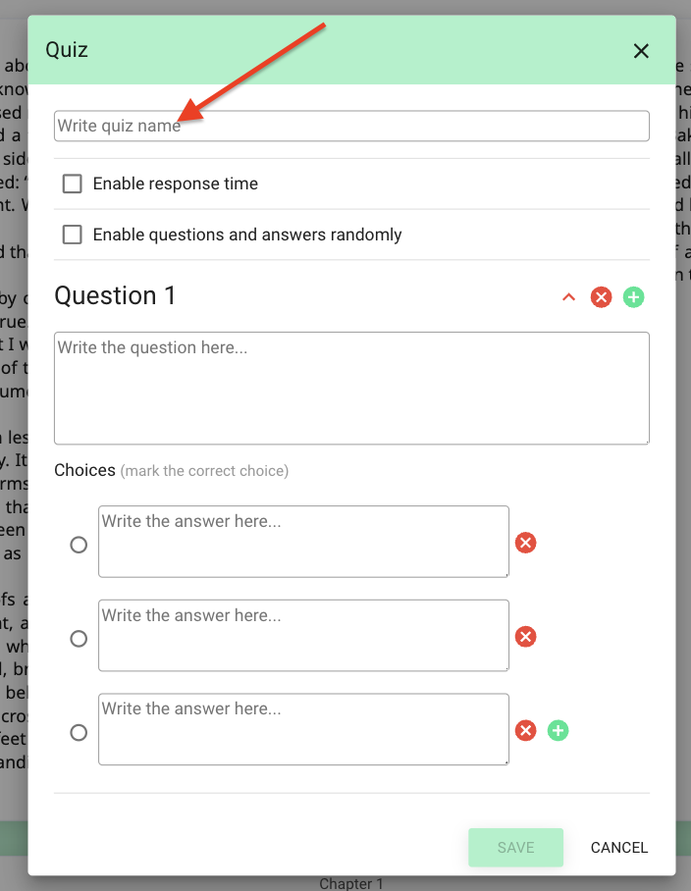Focus the second answer text box
691x891 pixels.
303,635
